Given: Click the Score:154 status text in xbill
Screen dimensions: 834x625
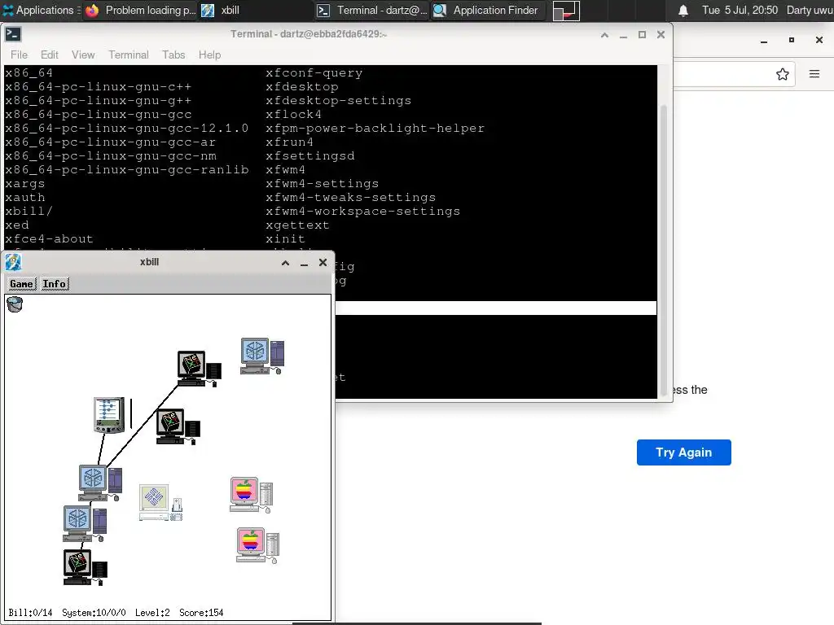Looking at the screenshot, I should [201, 613].
